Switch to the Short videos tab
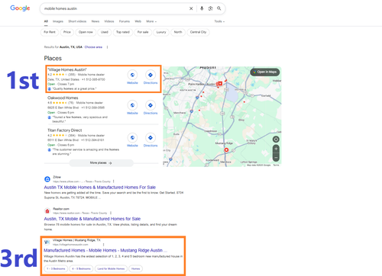This screenshot has width=382, height=276. [x=77, y=21]
